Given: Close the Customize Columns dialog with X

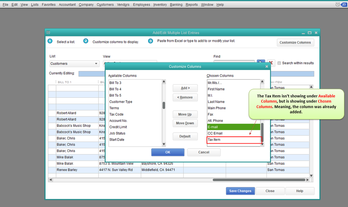Looking at the screenshot, I should 267,66.
